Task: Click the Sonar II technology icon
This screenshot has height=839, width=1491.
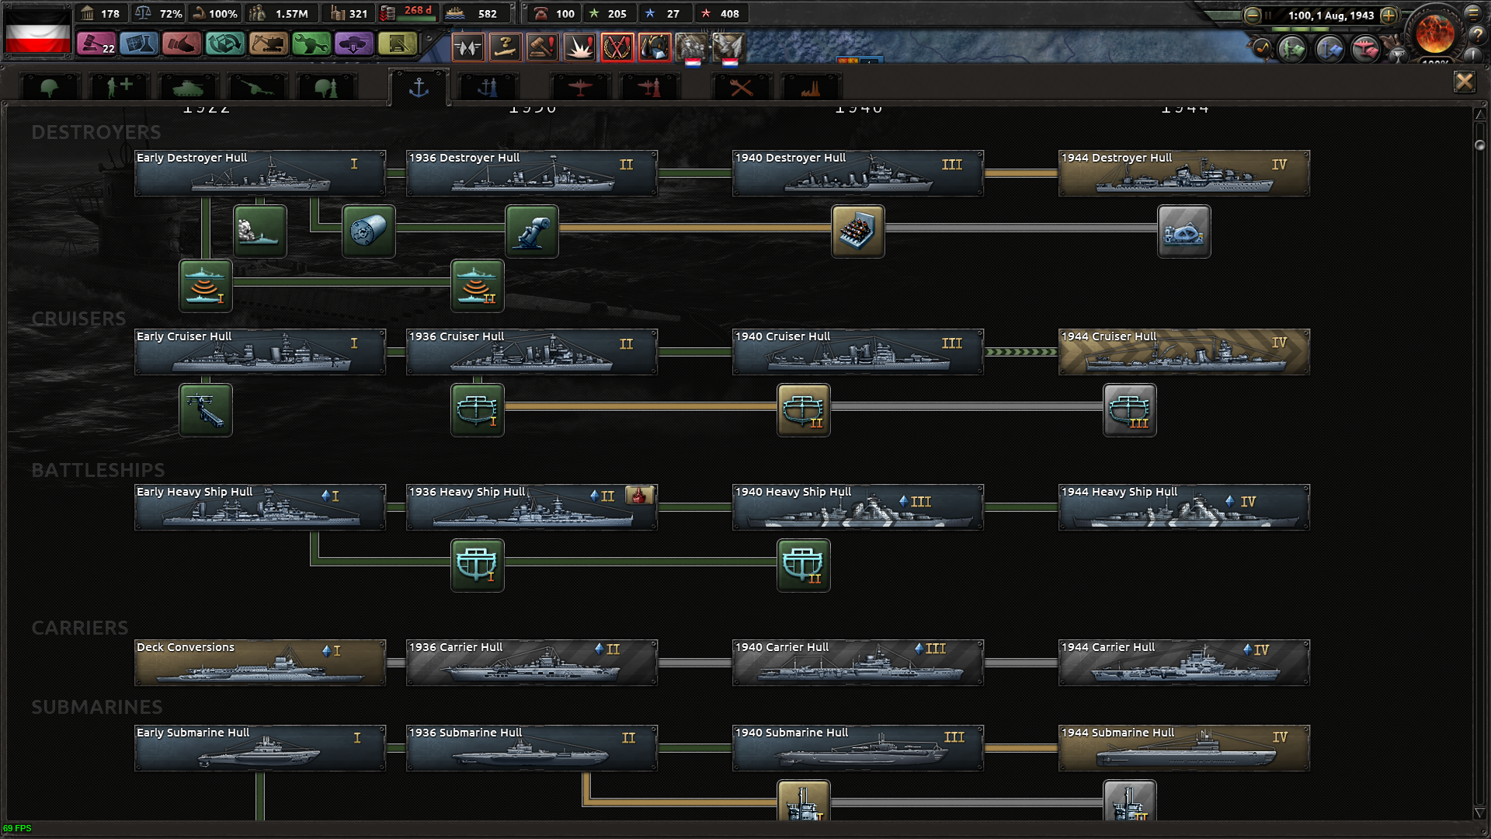Action: click(476, 286)
